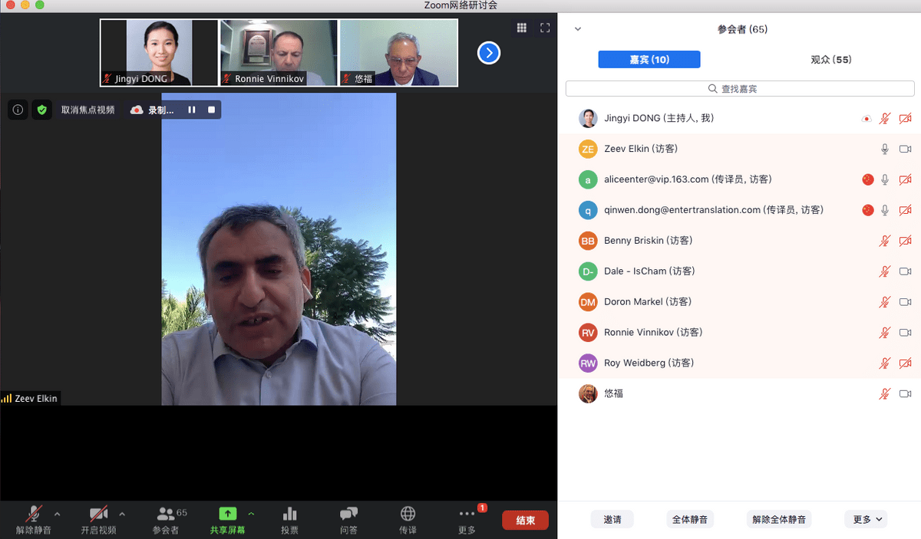
Task: Switch to gallery grid view
Action: [522, 28]
